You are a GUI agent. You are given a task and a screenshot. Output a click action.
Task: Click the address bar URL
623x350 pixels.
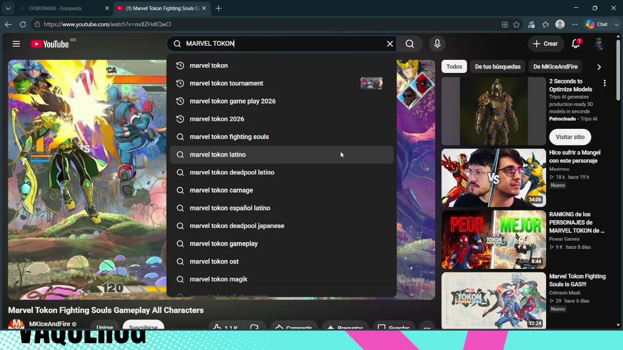[107, 24]
